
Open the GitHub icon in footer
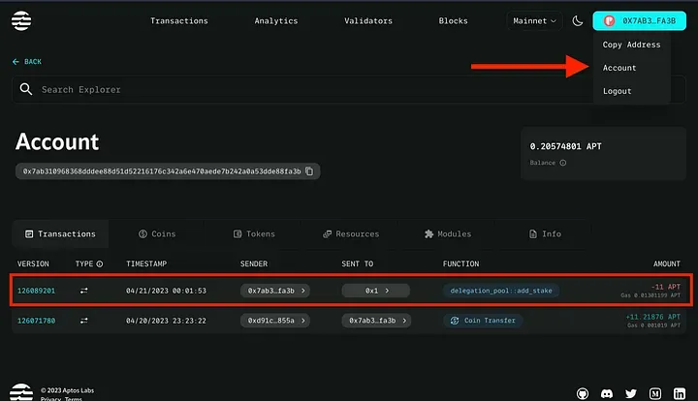click(x=582, y=393)
